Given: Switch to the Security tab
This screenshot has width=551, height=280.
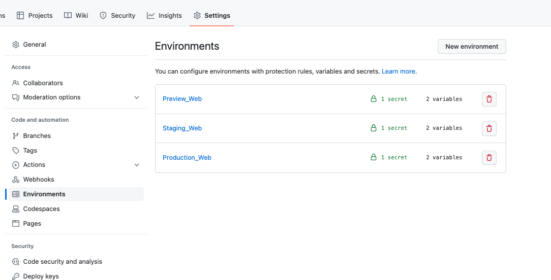Looking at the screenshot, I should (x=117, y=15).
